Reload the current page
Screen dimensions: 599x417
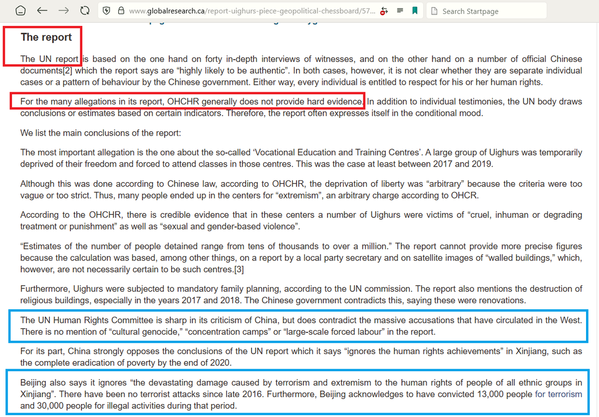coord(85,10)
